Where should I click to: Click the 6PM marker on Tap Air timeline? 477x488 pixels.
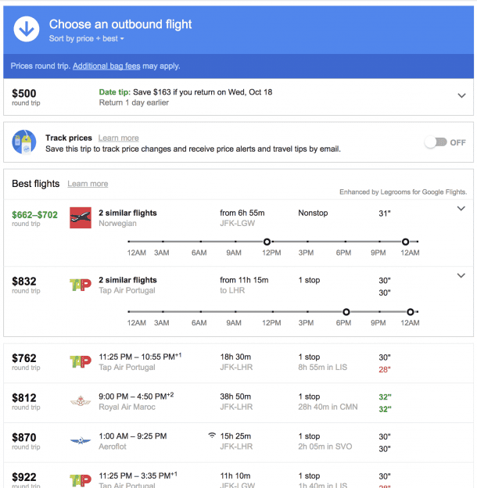coord(346,311)
